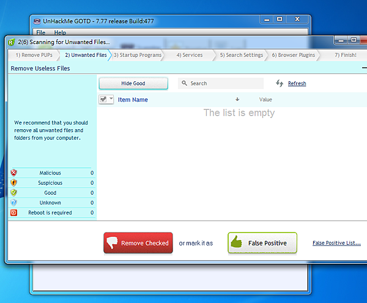Click the blue Unknown shield icon
Image resolution: width=367 pixels, height=303 pixels.
14,203
